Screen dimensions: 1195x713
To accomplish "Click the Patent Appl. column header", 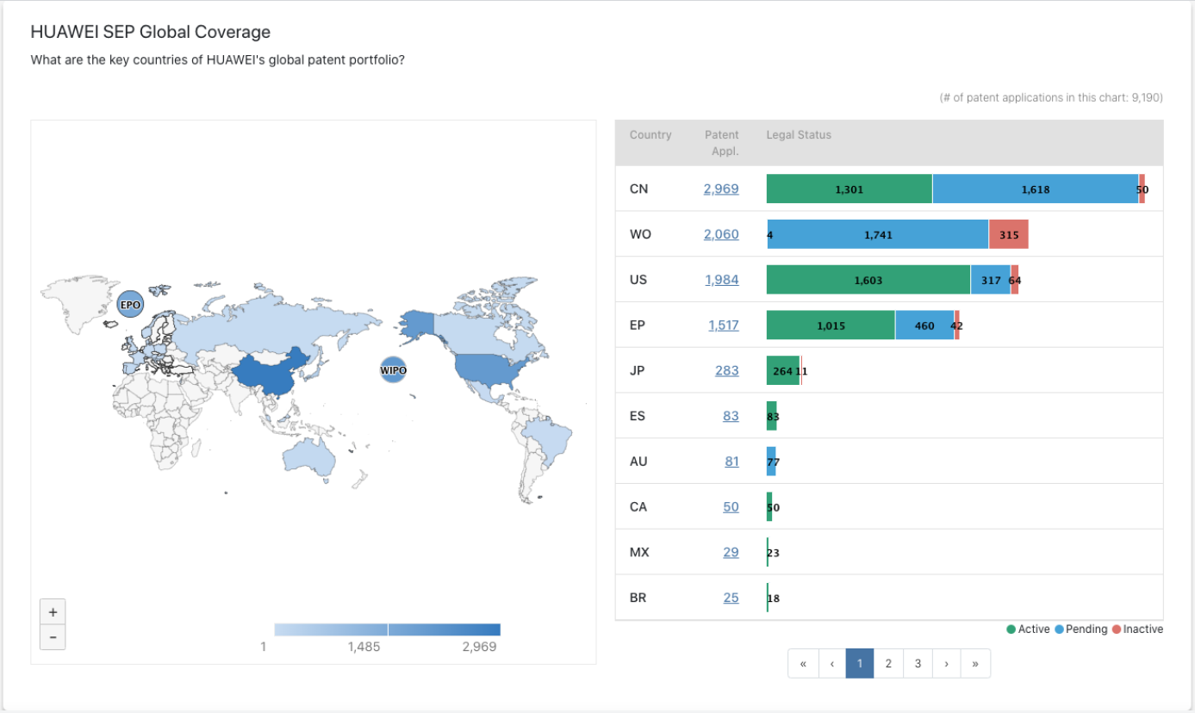I will pos(721,143).
